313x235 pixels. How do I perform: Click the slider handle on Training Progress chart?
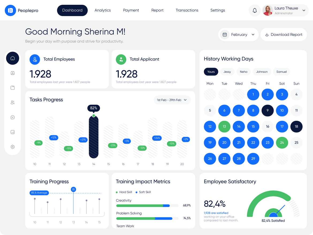coord(73,189)
